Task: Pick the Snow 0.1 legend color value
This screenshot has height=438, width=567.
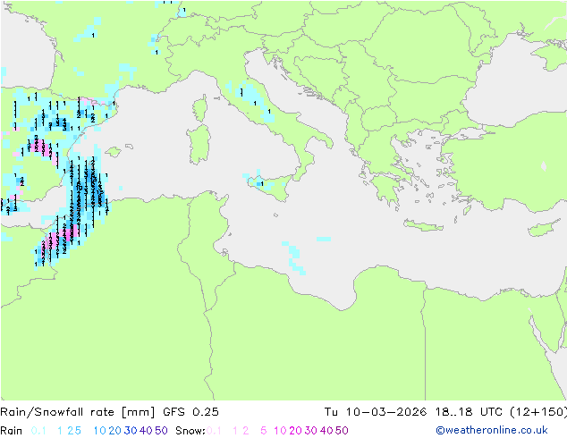Action: pyautogui.click(x=214, y=431)
